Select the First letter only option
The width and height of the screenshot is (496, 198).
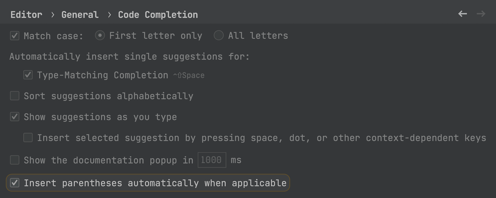tap(100, 36)
